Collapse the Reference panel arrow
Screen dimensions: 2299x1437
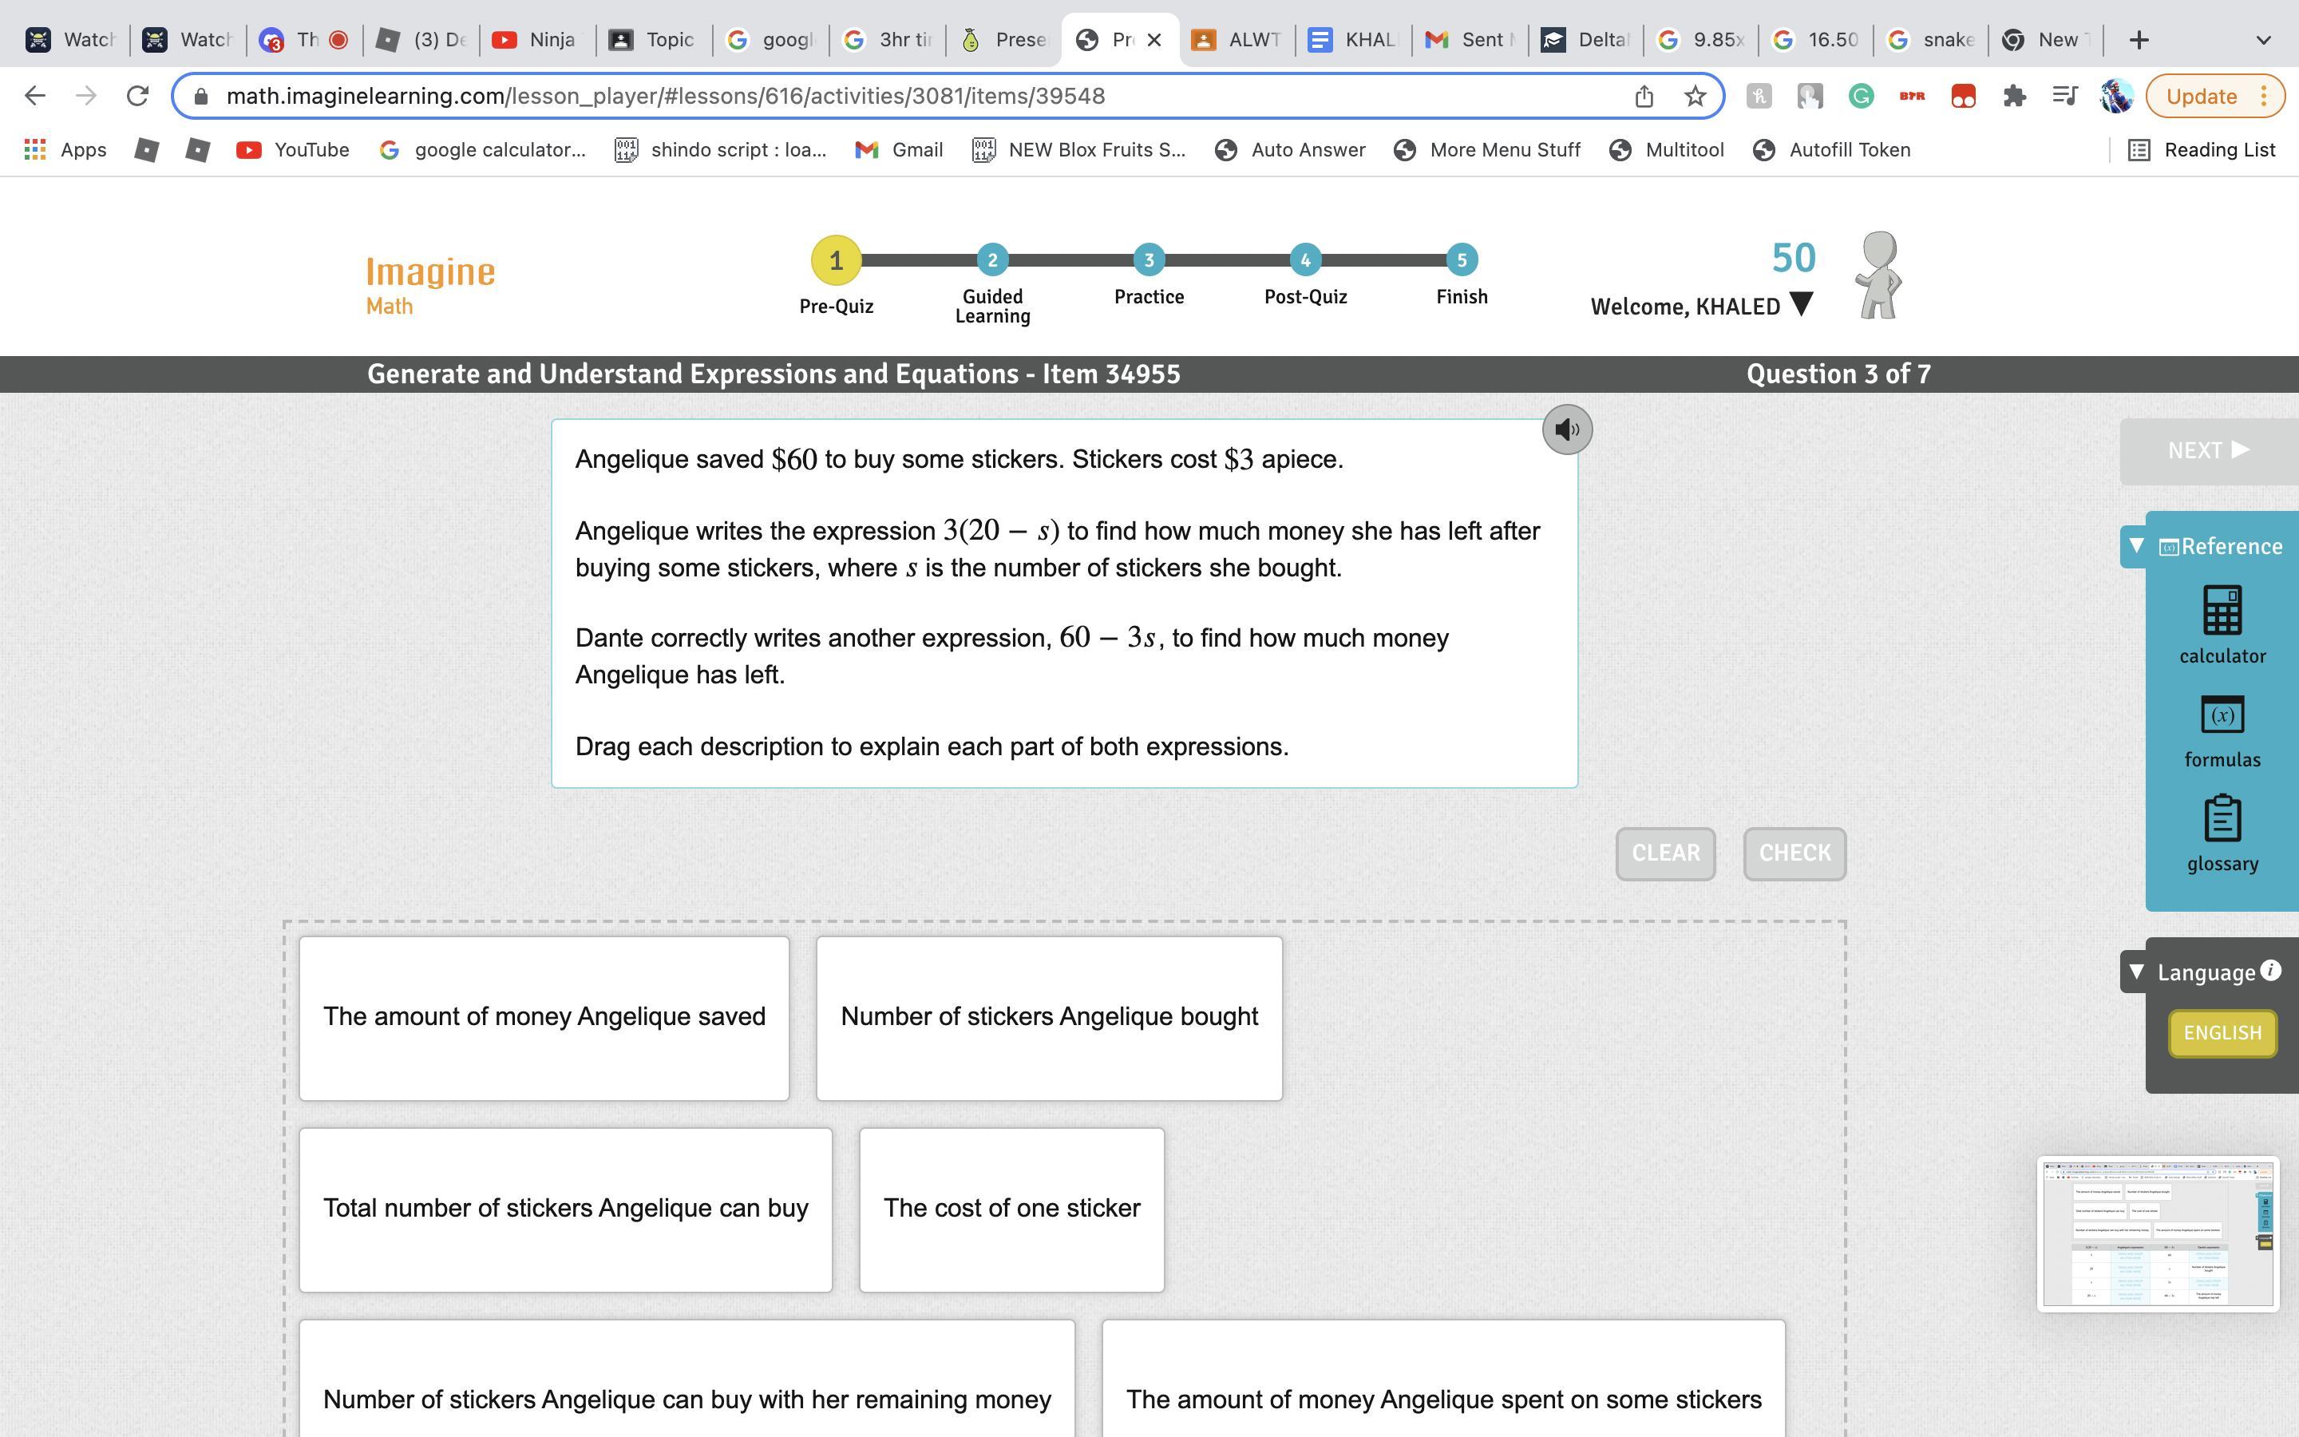coord(2136,545)
